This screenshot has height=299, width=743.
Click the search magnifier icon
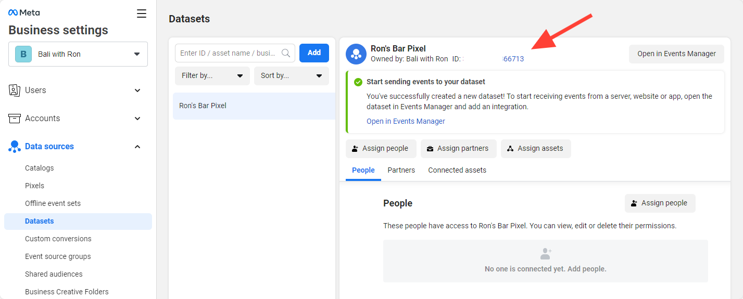[x=286, y=53]
